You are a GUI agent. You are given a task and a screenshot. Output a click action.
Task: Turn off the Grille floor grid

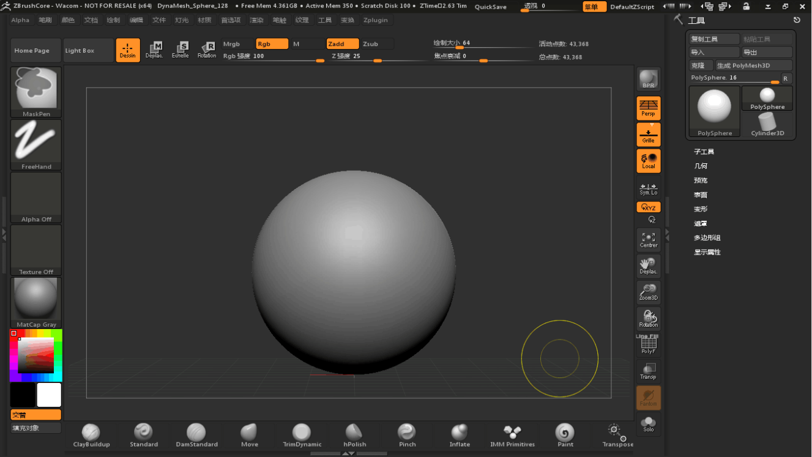point(648,135)
